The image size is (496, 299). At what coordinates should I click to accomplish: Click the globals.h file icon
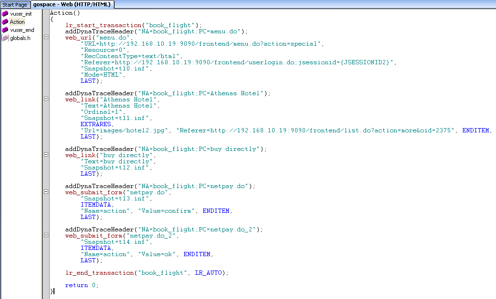point(5,38)
